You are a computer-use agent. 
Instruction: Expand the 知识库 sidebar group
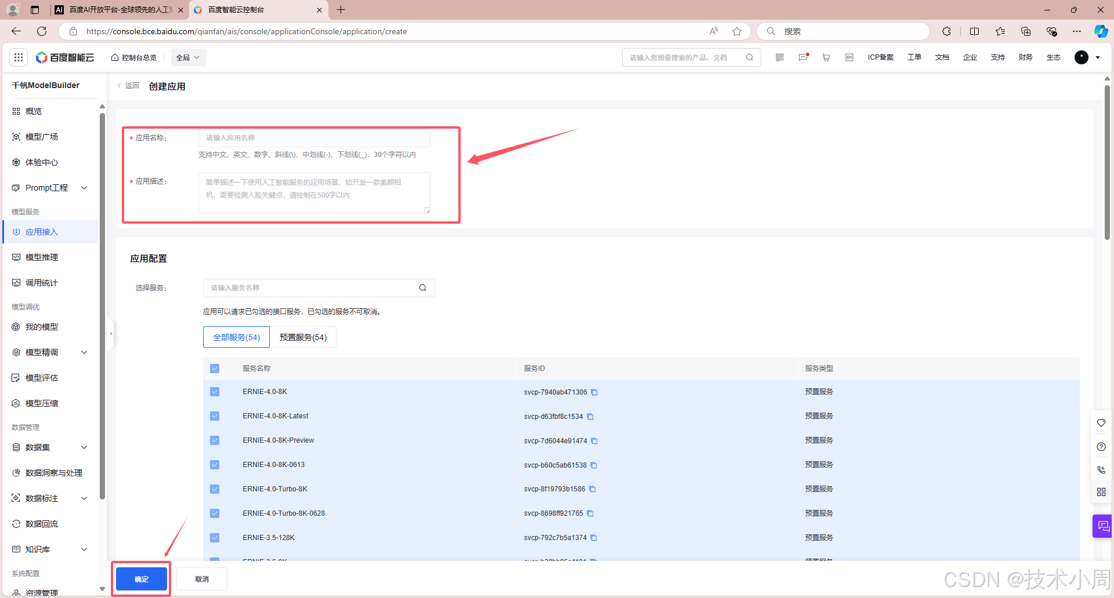tap(84, 549)
